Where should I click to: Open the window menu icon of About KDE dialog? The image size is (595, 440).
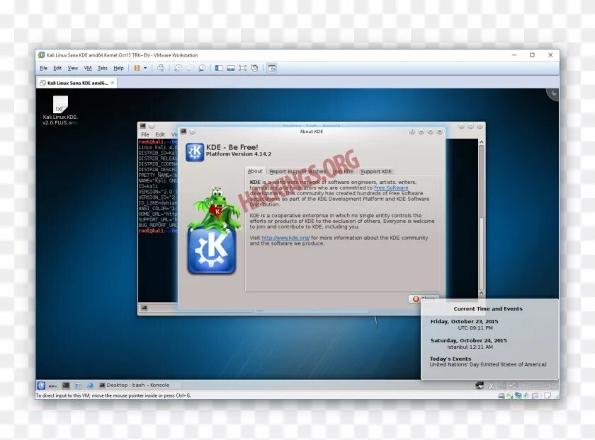[x=183, y=132]
